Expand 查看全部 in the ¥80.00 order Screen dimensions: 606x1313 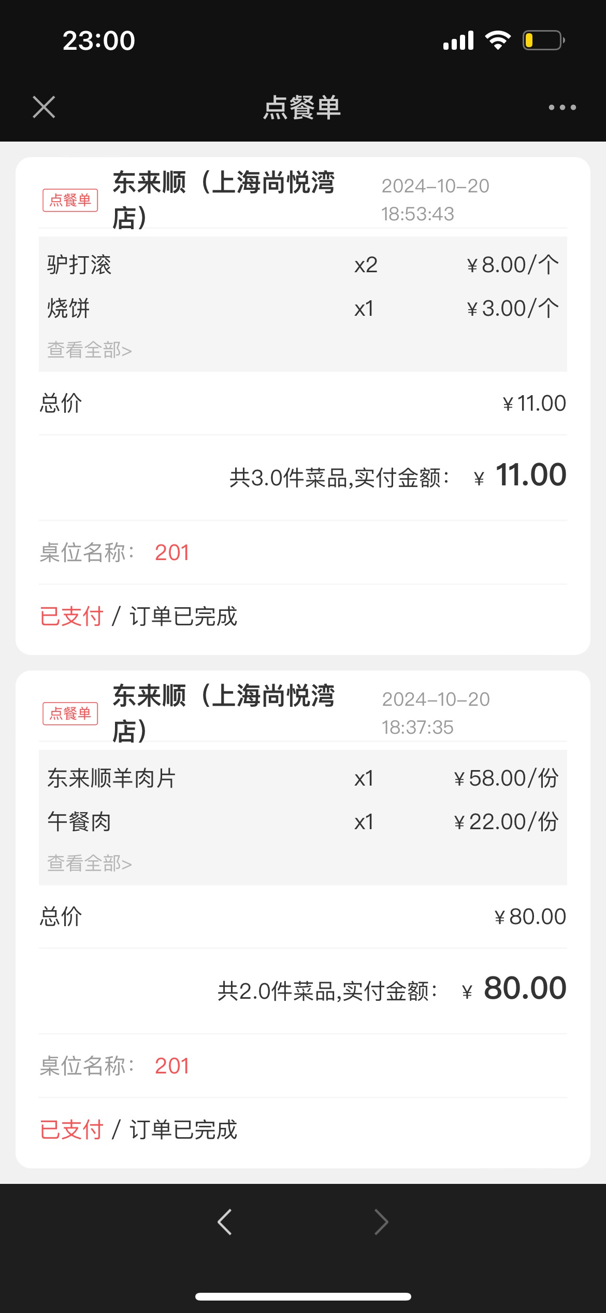tap(90, 863)
